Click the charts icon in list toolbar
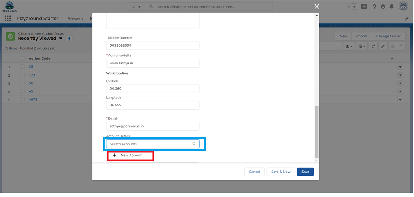The height and width of the screenshot is (197, 414). click(393, 46)
